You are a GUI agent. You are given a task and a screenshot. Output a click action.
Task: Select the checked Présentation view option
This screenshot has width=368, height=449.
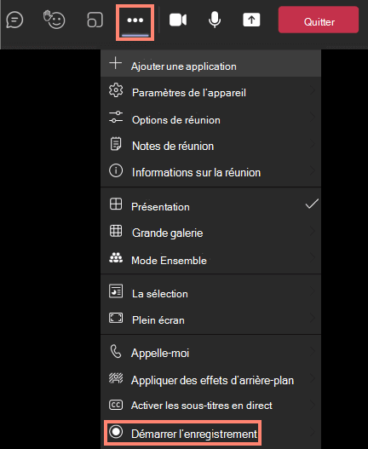tap(210, 204)
